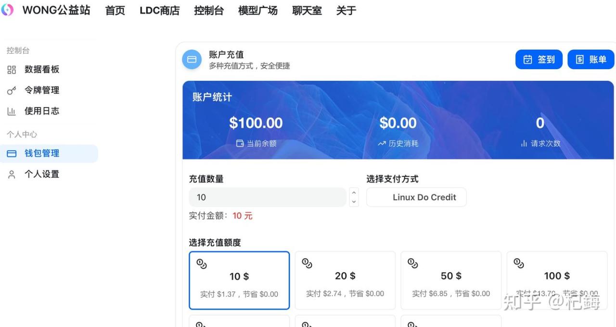This screenshot has height=327, width=616.
Task: Go to 首页 in top navigation
Action: pyautogui.click(x=115, y=11)
